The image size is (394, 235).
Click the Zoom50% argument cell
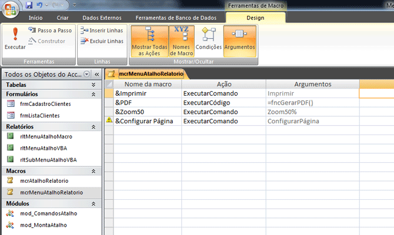pyautogui.click(x=313, y=112)
